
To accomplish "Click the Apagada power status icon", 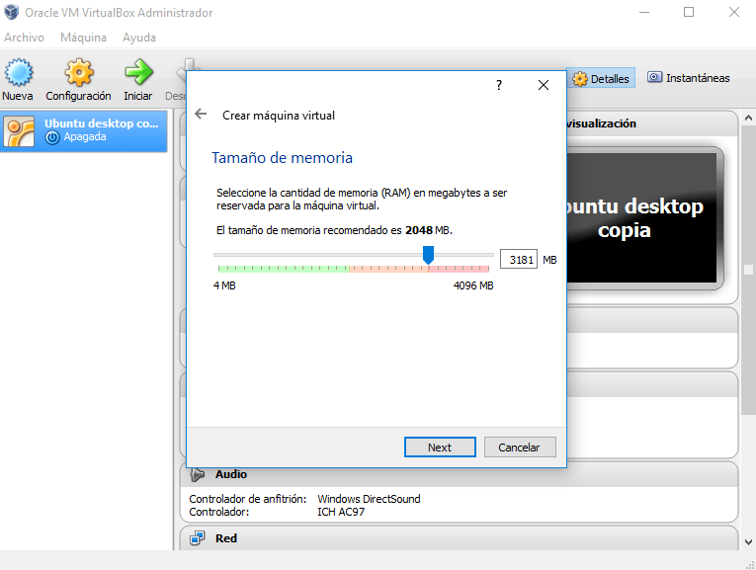I will point(52,137).
